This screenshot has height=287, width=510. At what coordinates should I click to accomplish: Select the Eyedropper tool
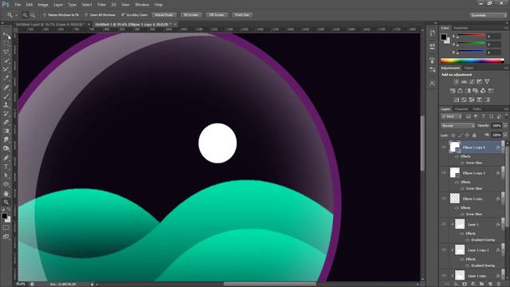click(x=6, y=78)
